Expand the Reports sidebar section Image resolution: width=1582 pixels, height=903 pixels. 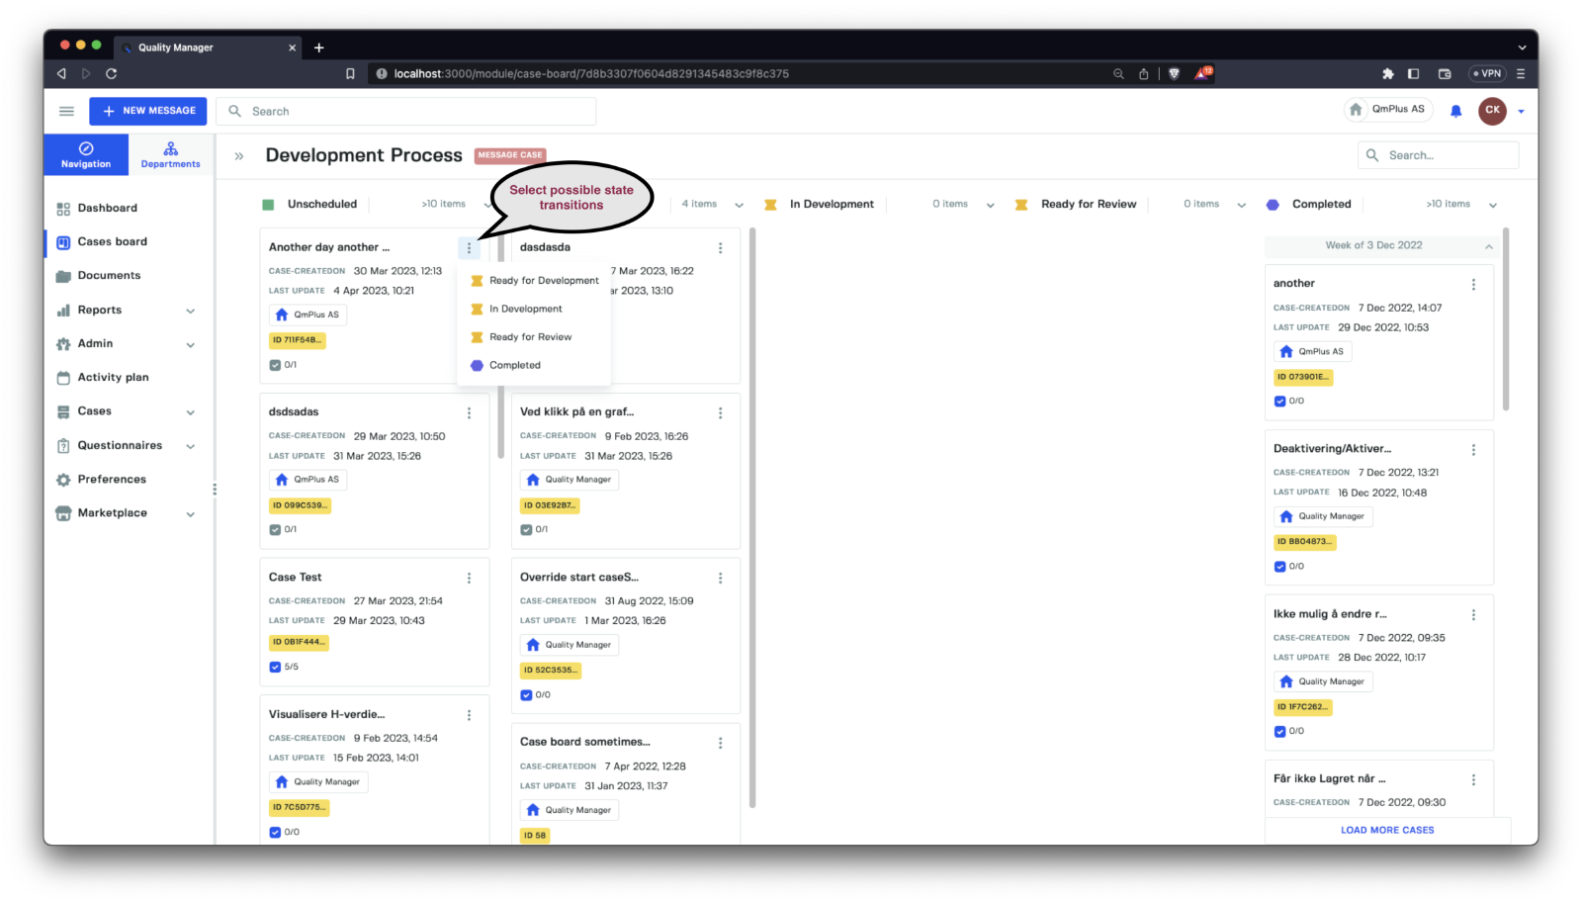coord(190,311)
